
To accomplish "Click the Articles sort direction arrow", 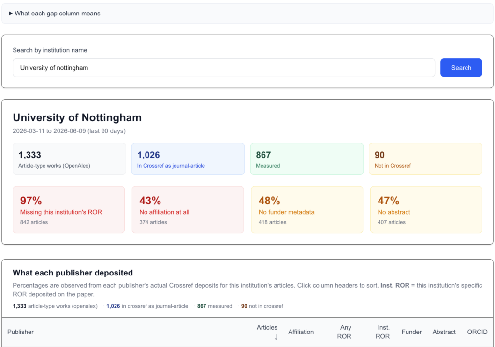I will click(276, 337).
